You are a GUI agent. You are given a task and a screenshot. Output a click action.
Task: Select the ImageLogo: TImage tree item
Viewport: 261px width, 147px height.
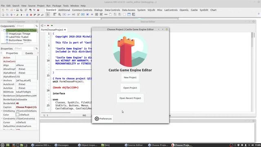point(20,33)
